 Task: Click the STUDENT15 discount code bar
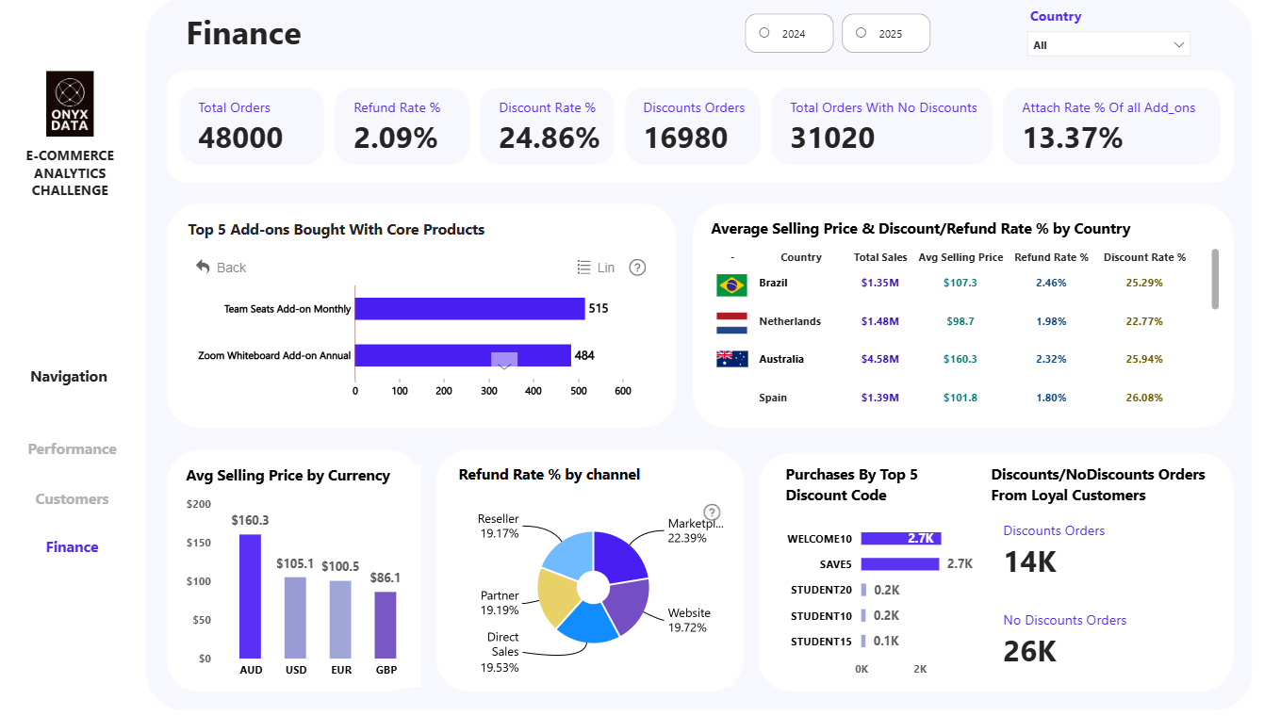(863, 642)
